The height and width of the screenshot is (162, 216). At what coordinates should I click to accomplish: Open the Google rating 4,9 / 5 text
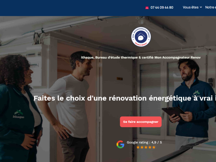pyautogui.click(x=144, y=142)
